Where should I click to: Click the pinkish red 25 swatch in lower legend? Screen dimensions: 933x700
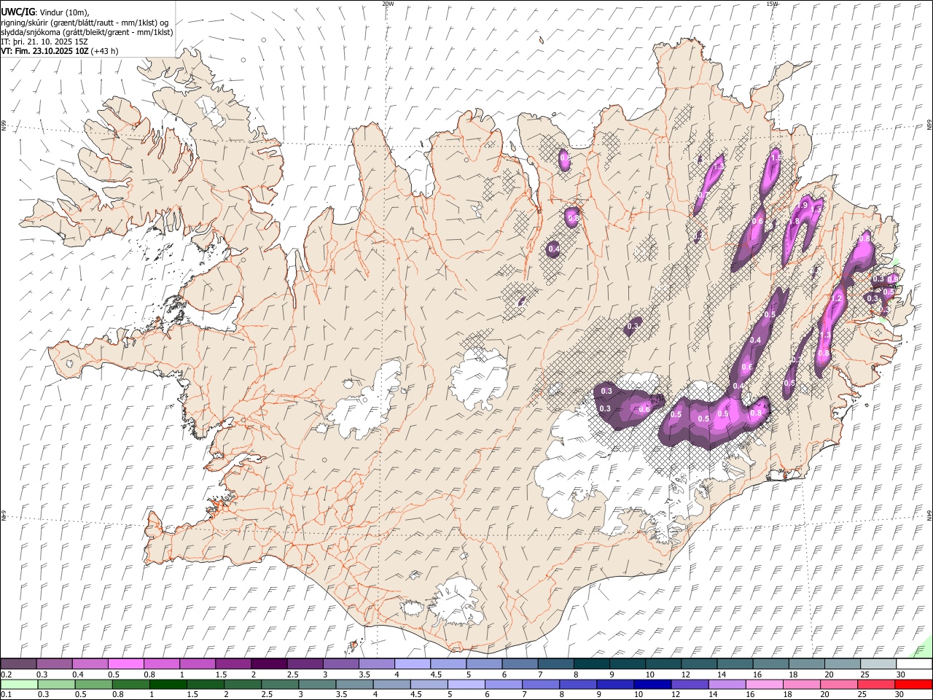(x=875, y=685)
